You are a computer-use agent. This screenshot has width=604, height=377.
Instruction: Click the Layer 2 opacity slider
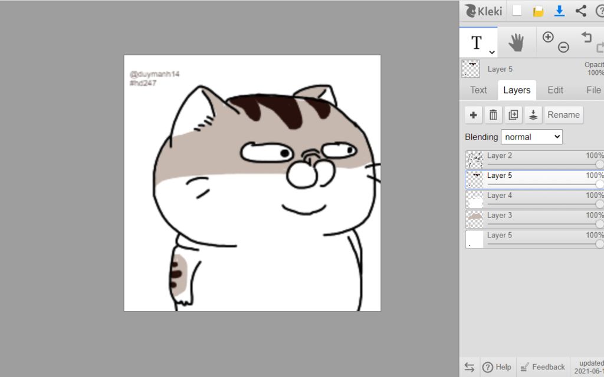point(544,164)
